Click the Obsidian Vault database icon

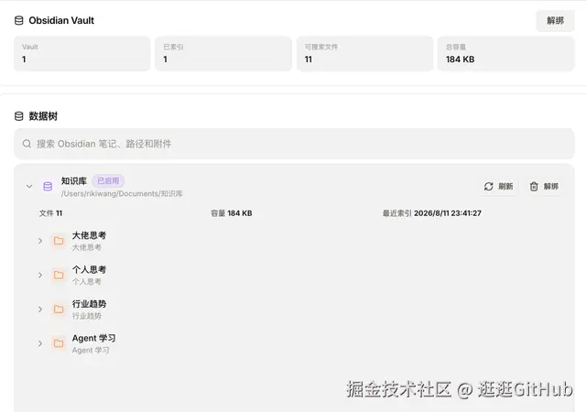click(x=18, y=20)
